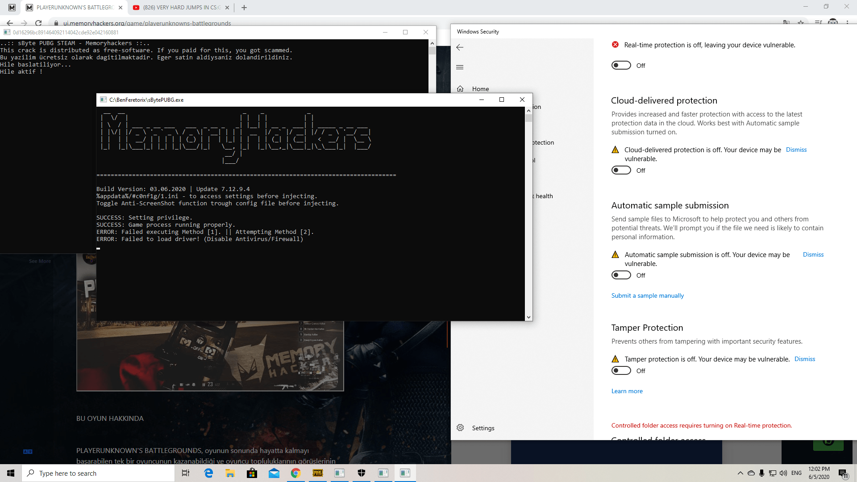Dismiss the Automatic sample submission warning
The height and width of the screenshot is (482, 857).
[x=813, y=254]
